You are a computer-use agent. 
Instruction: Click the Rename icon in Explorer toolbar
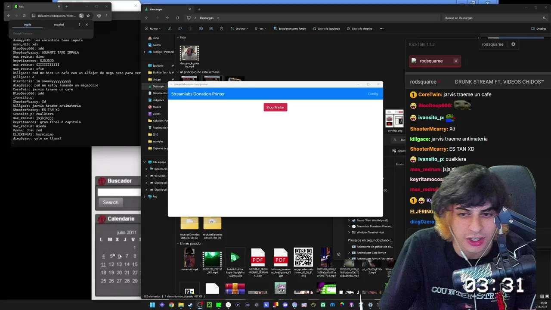201,28
